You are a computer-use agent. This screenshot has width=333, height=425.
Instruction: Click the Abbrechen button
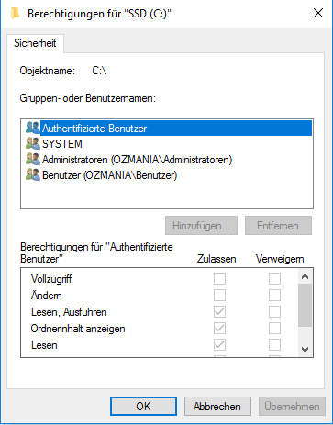click(x=217, y=407)
